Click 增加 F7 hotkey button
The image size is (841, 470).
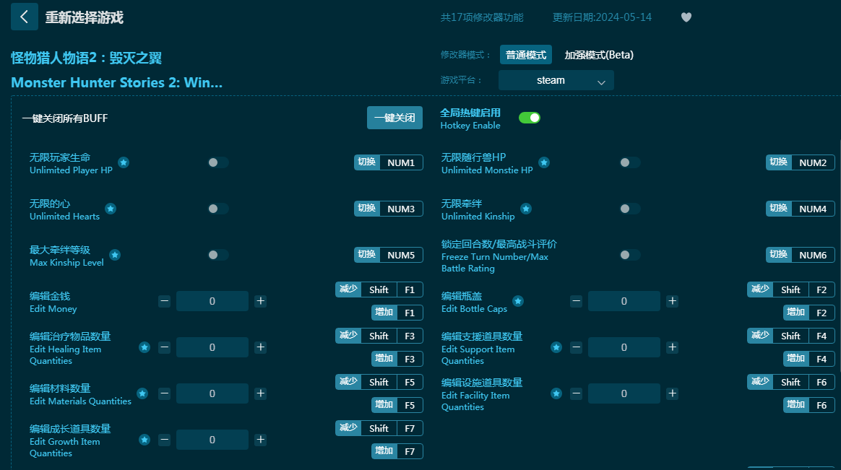pyautogui.click(x=397, y=451)
